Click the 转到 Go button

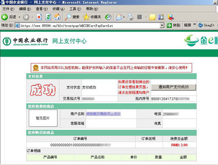pyautogui.click(x=173, y=25)
